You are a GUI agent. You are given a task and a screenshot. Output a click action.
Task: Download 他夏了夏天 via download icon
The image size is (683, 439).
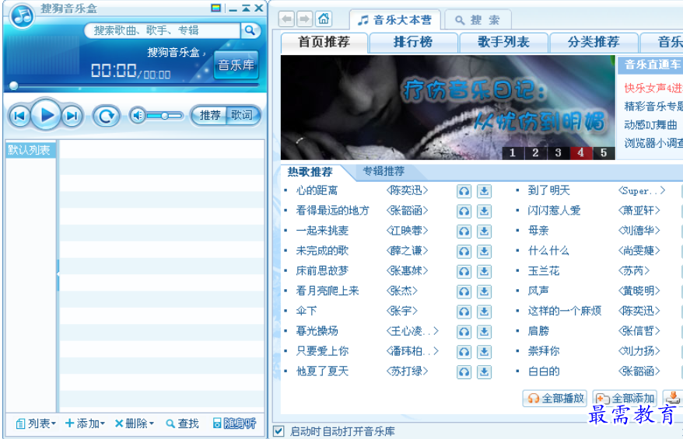click(x=484, y=372)
